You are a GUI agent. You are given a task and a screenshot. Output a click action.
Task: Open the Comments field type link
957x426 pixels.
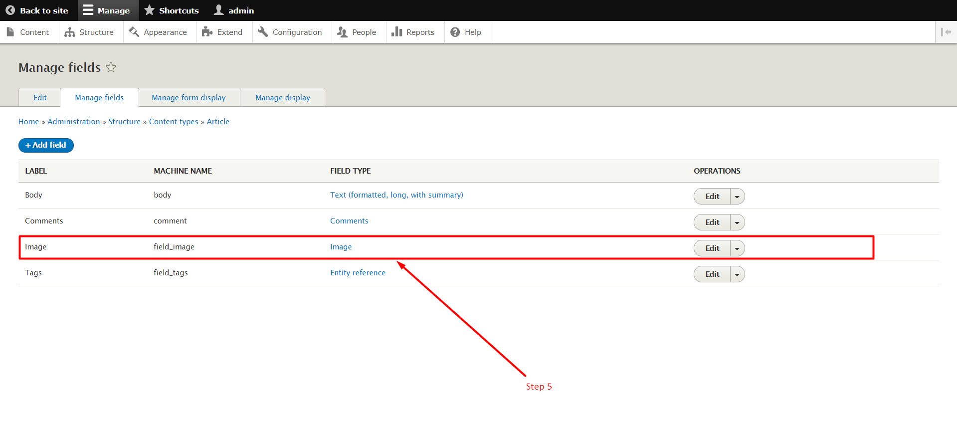coord(349,221)
